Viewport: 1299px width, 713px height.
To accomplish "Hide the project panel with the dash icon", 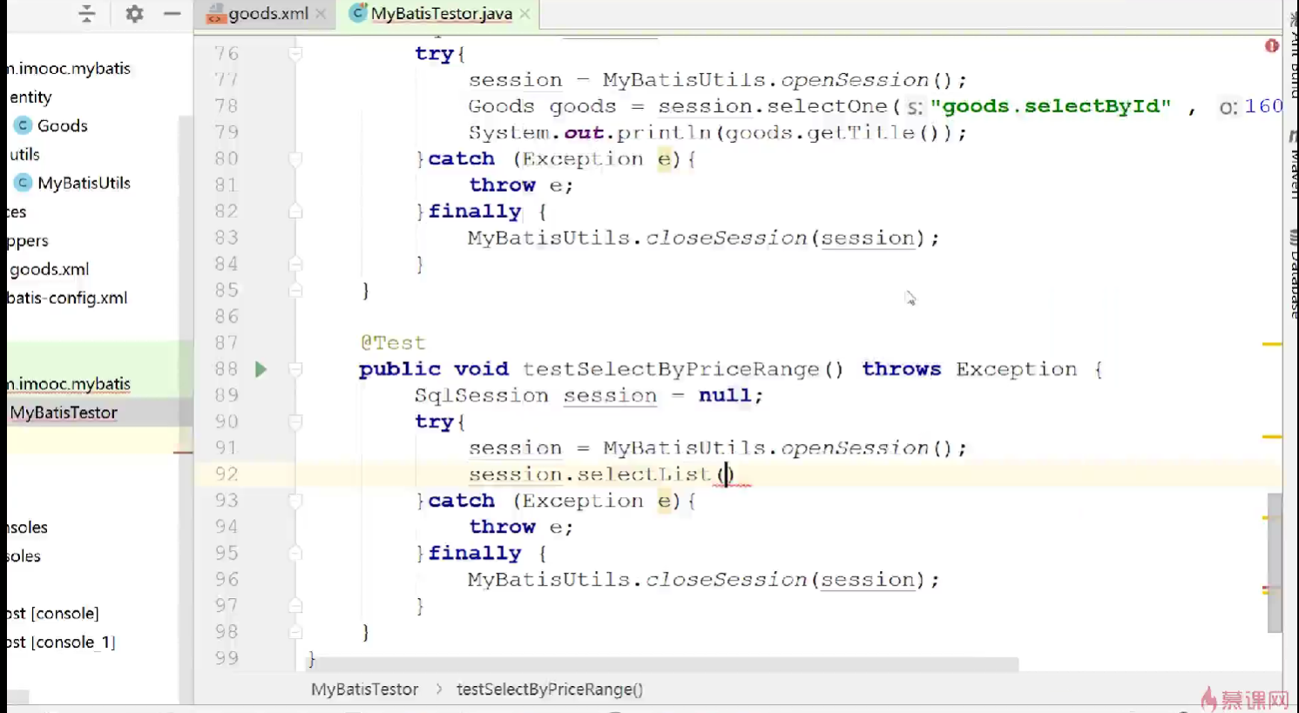I will tap(173, 14).
